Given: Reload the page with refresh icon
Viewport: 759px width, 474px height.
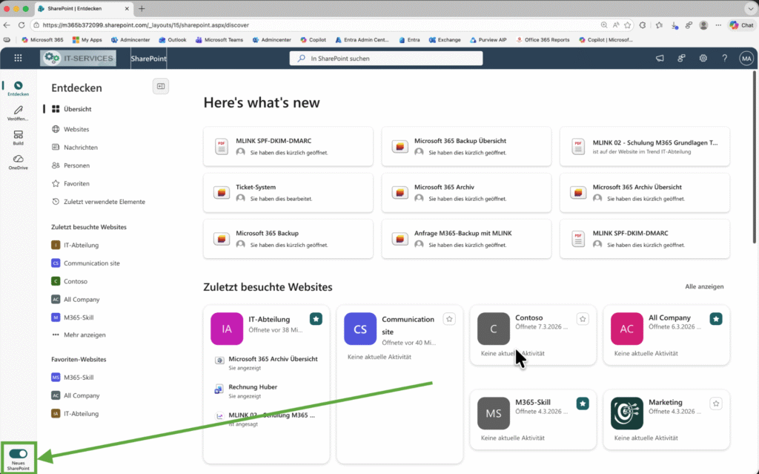Looking at the screenshot, I should coord(21,24).
